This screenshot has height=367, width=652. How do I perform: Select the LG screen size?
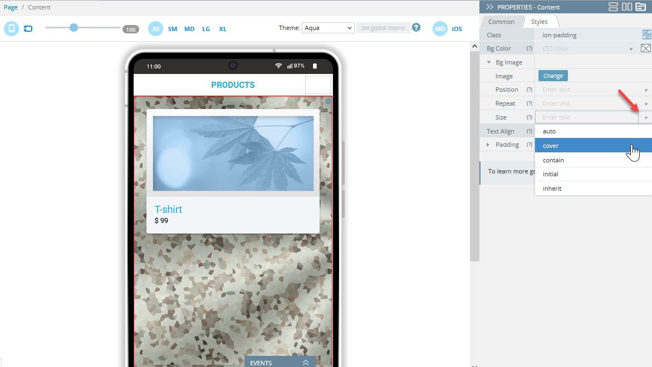pos(206,29)
